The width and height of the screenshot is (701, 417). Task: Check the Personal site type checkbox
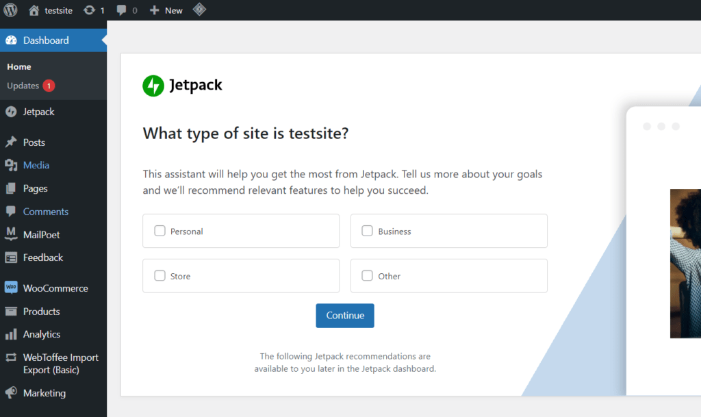[x=160, y=231]
